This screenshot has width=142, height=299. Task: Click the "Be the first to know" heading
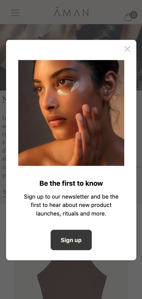coord(71,183)
